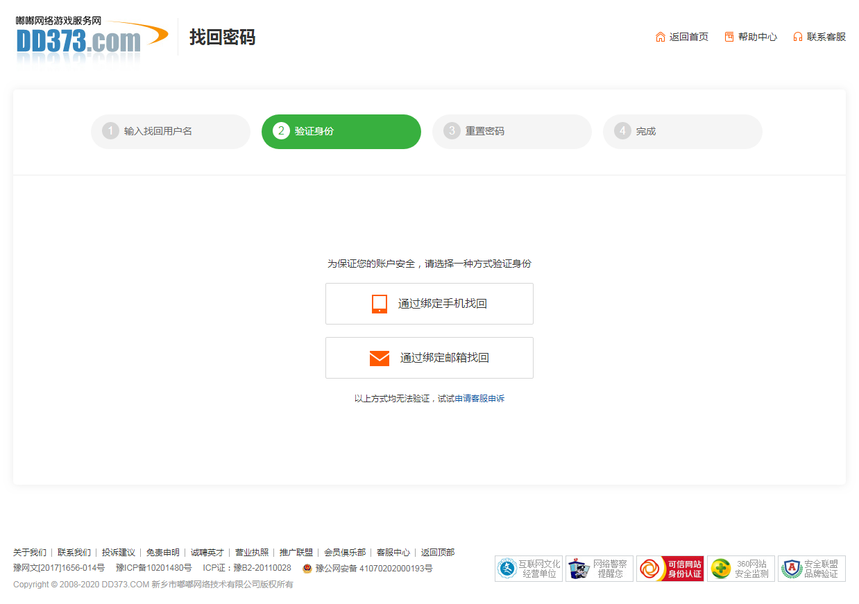Choose 通过绑定邮箱找回 option
The width and height of the screenshot is (859, 604).
pos(429,358)
